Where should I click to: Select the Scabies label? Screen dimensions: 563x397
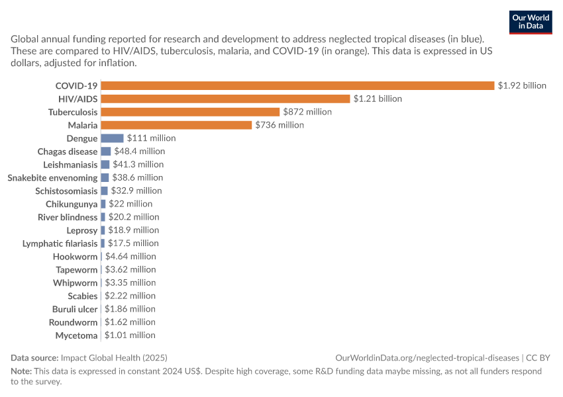83,296
